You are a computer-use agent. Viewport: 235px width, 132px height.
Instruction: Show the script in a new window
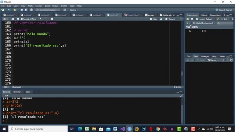[x=13, y=19]
